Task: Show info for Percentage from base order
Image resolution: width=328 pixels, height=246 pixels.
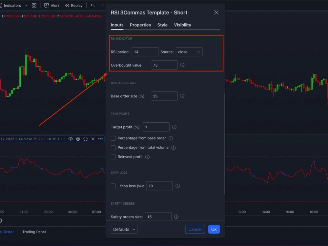Action: pyautogui.click(x=171, y=138)
